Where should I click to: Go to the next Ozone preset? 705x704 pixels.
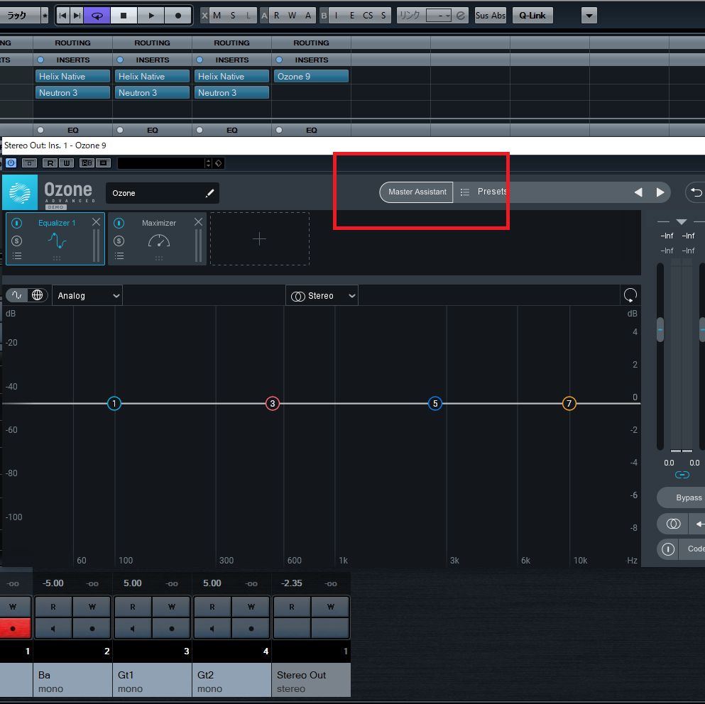point(660,192)
